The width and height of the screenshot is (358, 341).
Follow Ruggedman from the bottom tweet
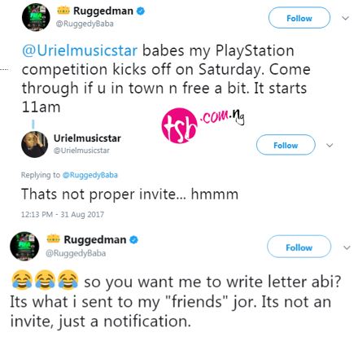[x=299, y=247]
